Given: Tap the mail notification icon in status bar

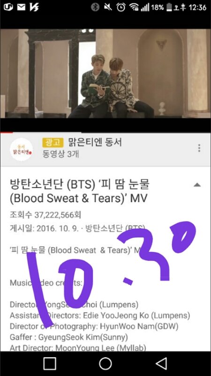Looking at the screenshot, I should coord(21,7).
